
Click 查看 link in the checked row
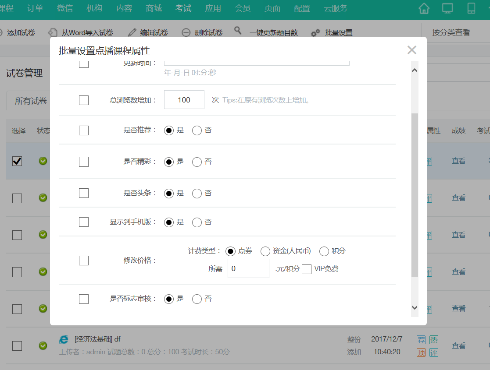click(458, 161)
